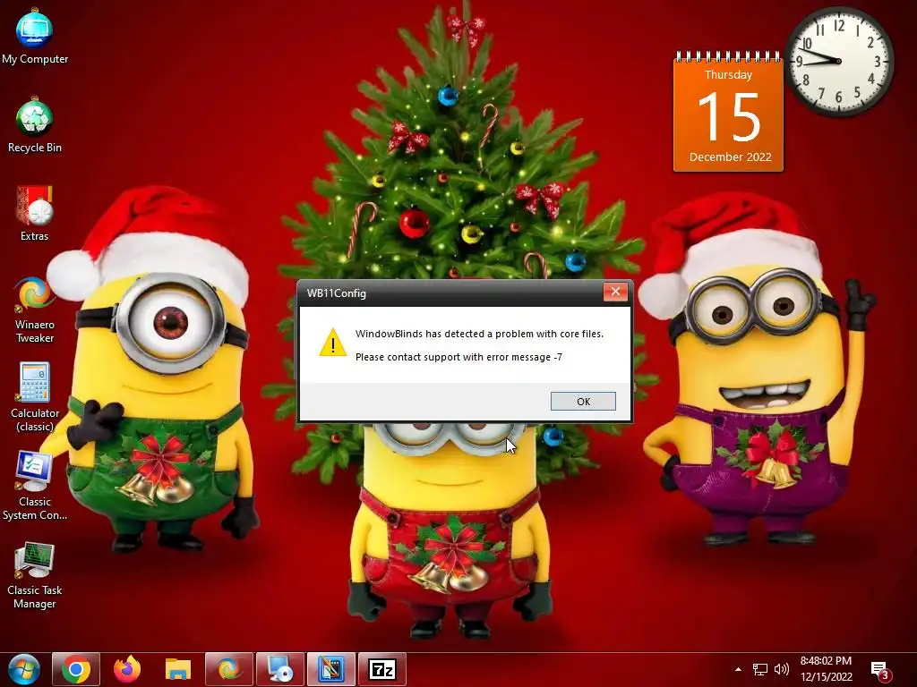Open the notification center with 3 alerts
917x687 pixels.
coord(881,671)
